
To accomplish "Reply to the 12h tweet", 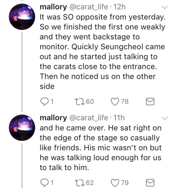I will coord(44,102).
